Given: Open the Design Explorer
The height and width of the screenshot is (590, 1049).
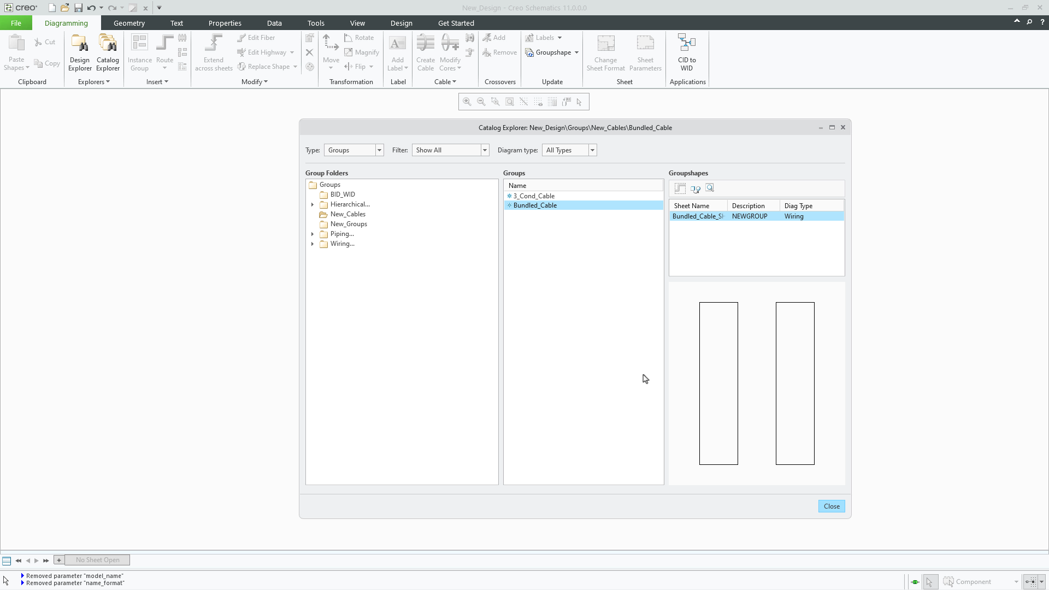Looking at the screenshot, I should coord(80,52).
